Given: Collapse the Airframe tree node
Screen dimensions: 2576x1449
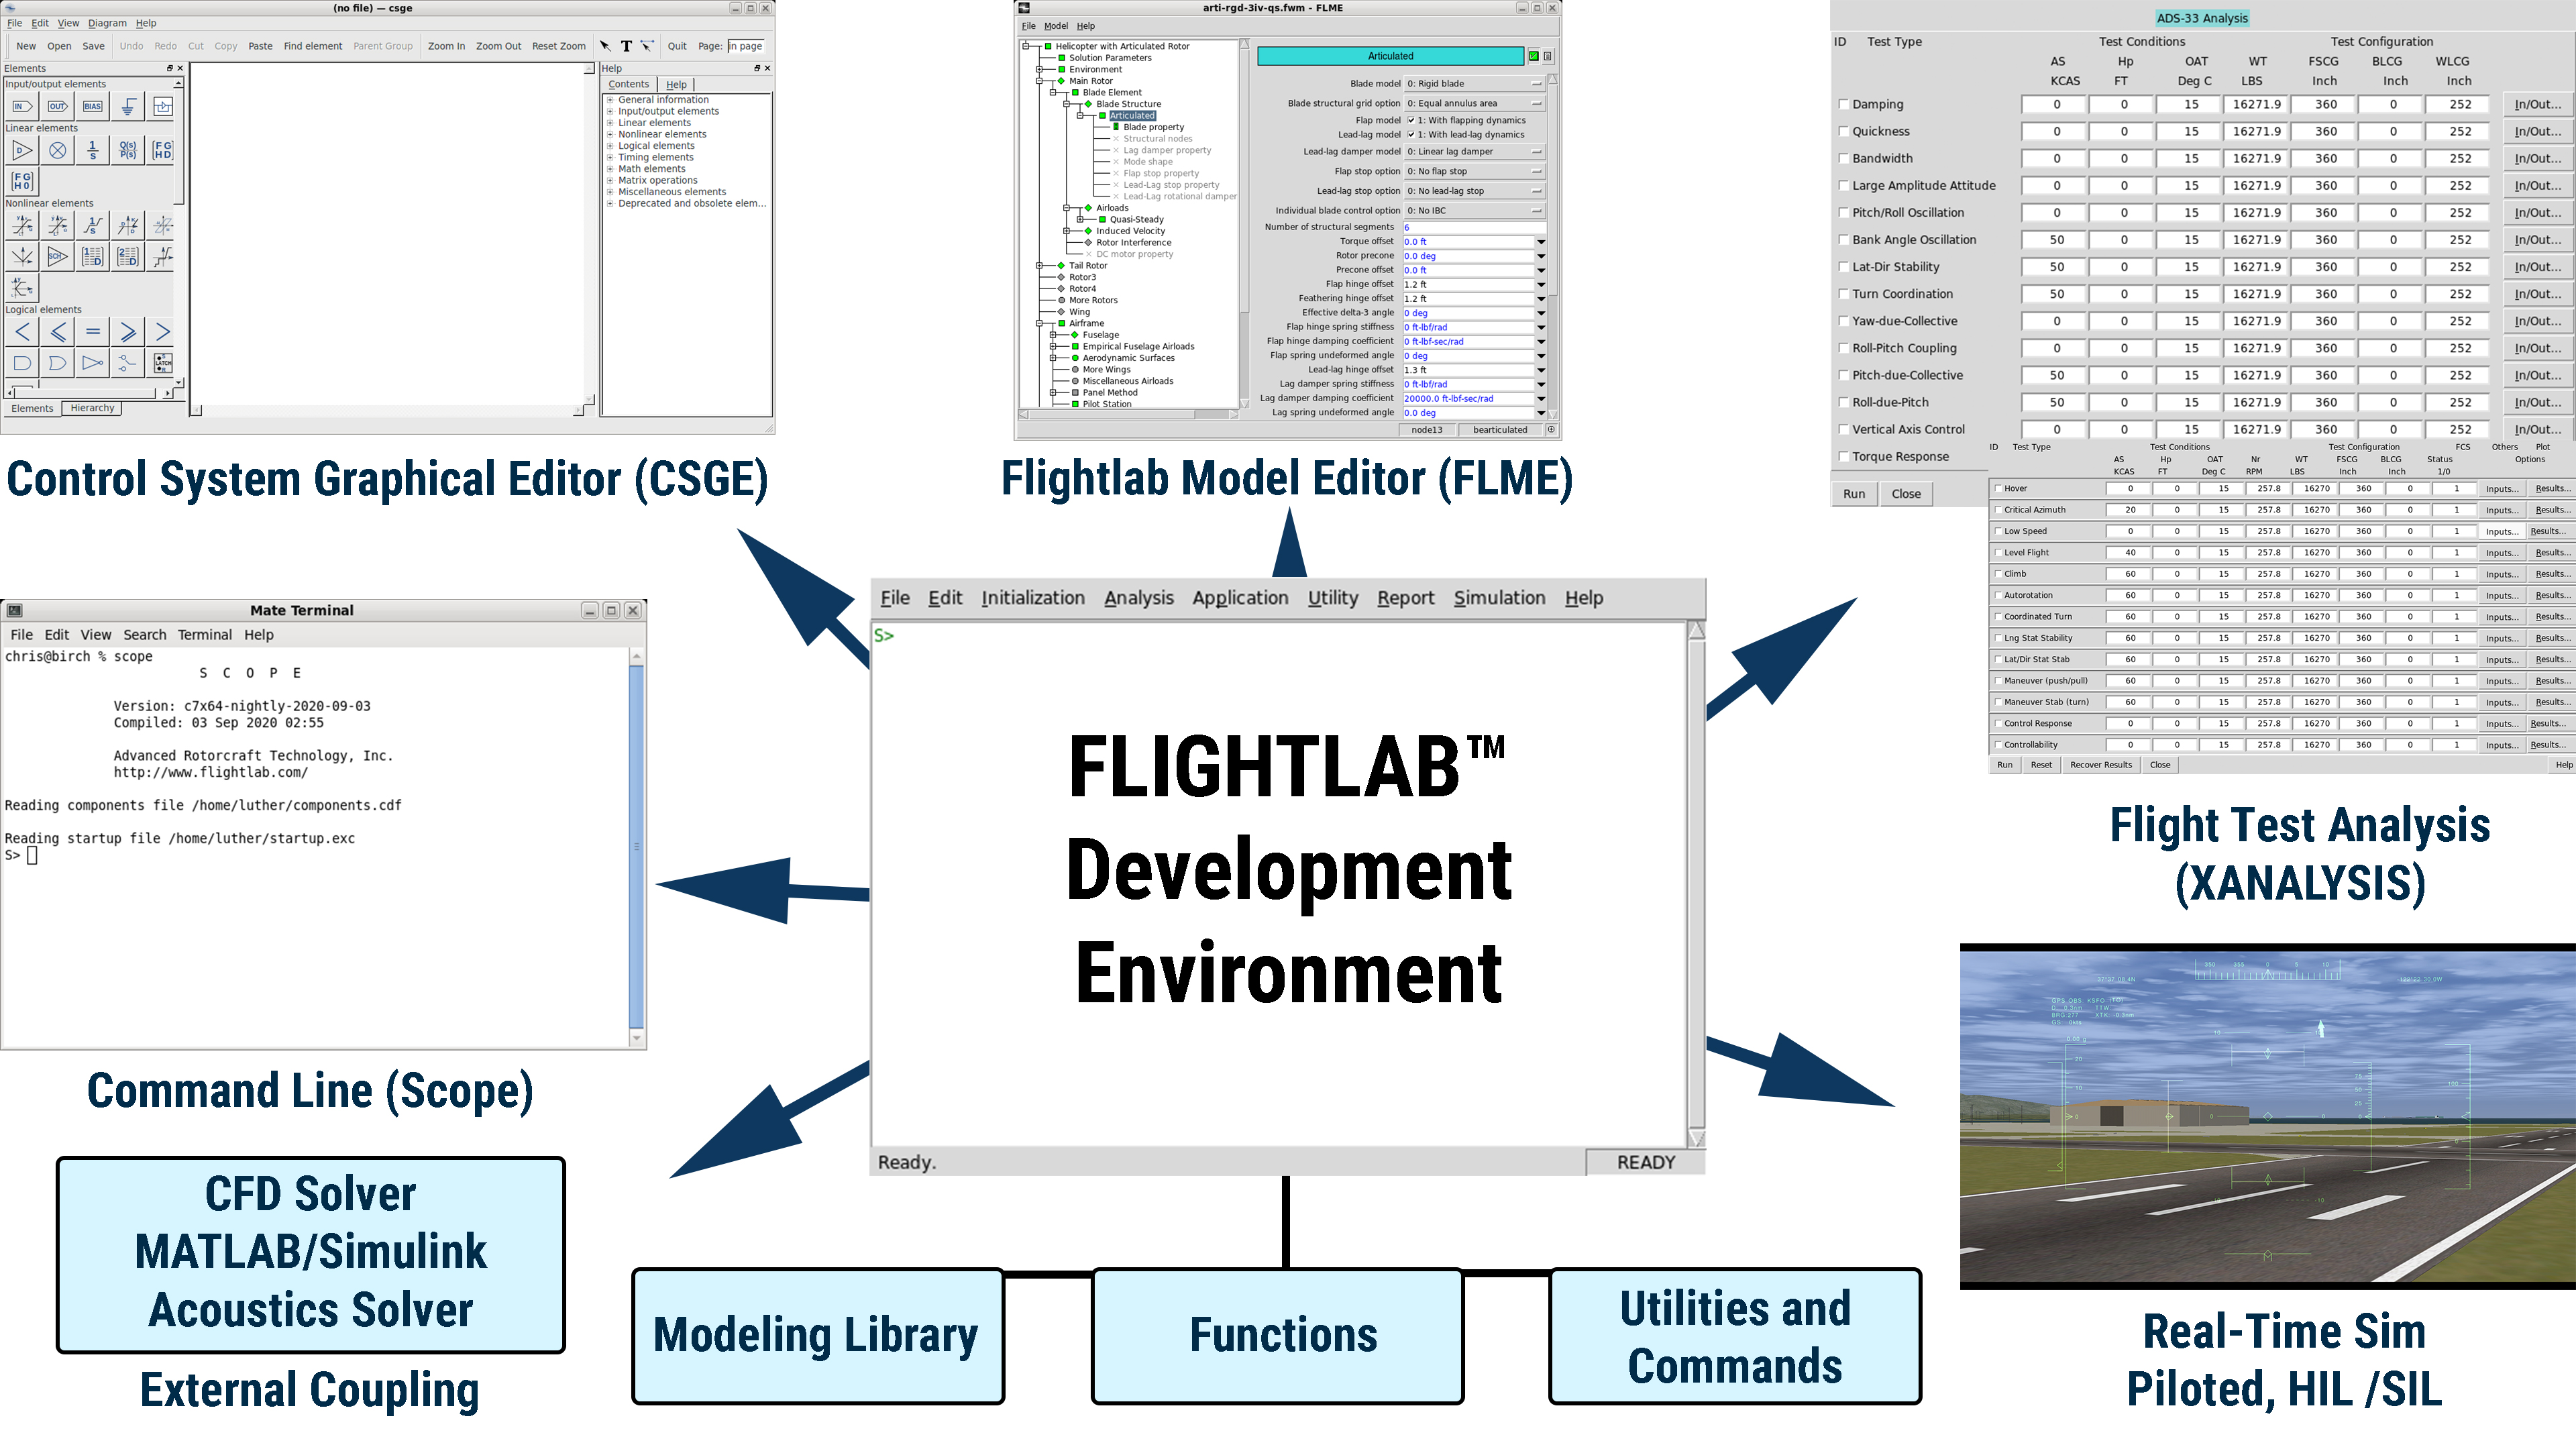Looking at the screenshot, I should coord(1039,324).
